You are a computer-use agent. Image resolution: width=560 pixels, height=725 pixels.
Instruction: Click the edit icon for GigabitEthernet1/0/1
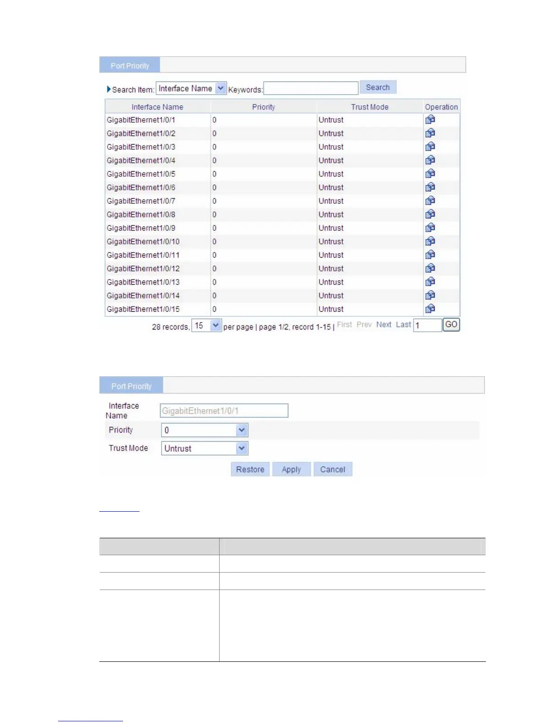430,119
